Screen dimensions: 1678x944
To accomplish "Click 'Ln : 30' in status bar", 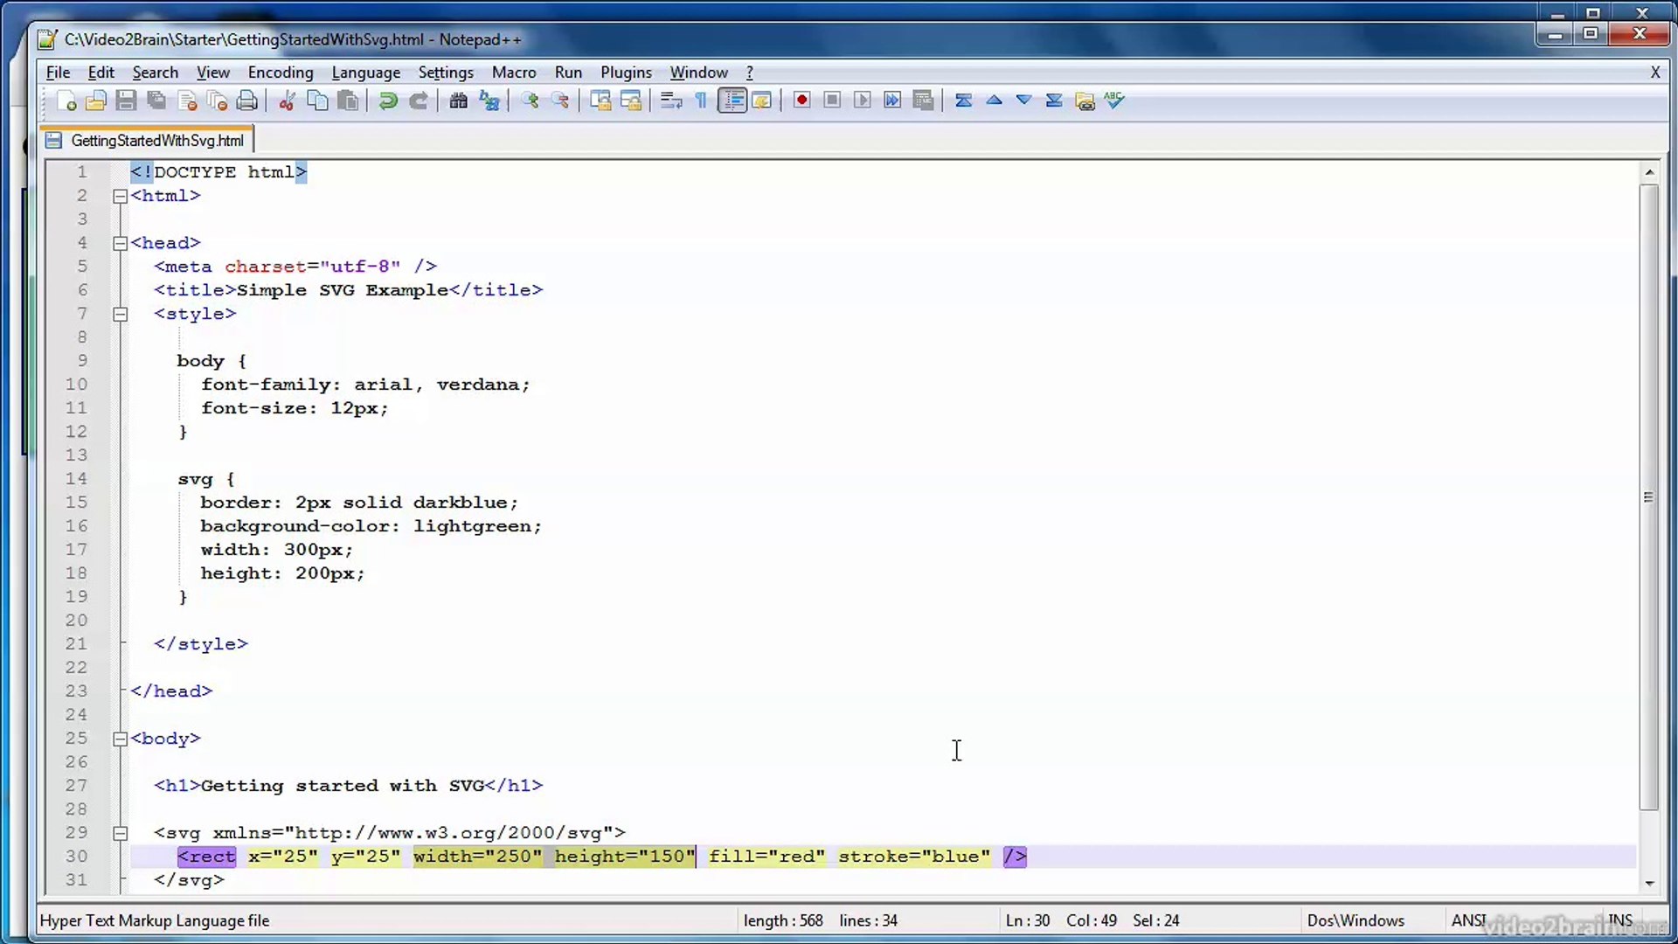I will tap(1028, 920).
